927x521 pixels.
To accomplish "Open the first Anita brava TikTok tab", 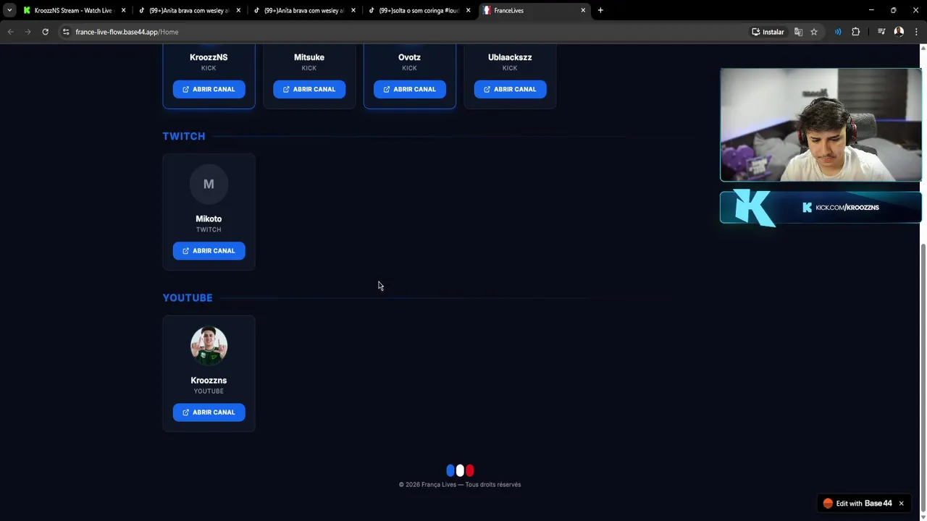I will tap(188, 10).
